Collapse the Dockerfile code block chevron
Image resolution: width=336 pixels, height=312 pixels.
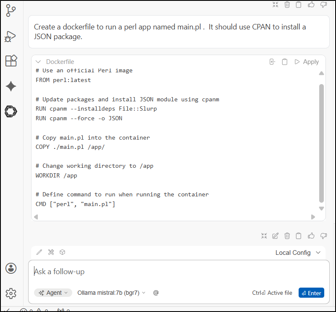coord(38,61)
